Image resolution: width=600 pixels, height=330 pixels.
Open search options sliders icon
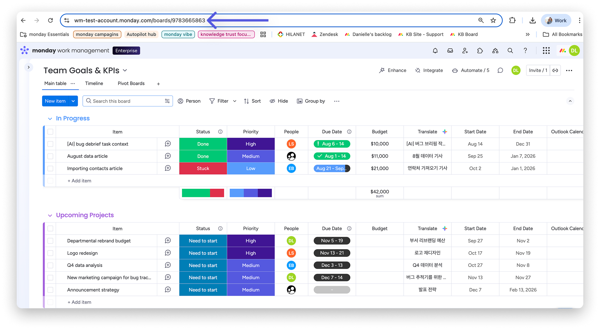pos(167,101)
